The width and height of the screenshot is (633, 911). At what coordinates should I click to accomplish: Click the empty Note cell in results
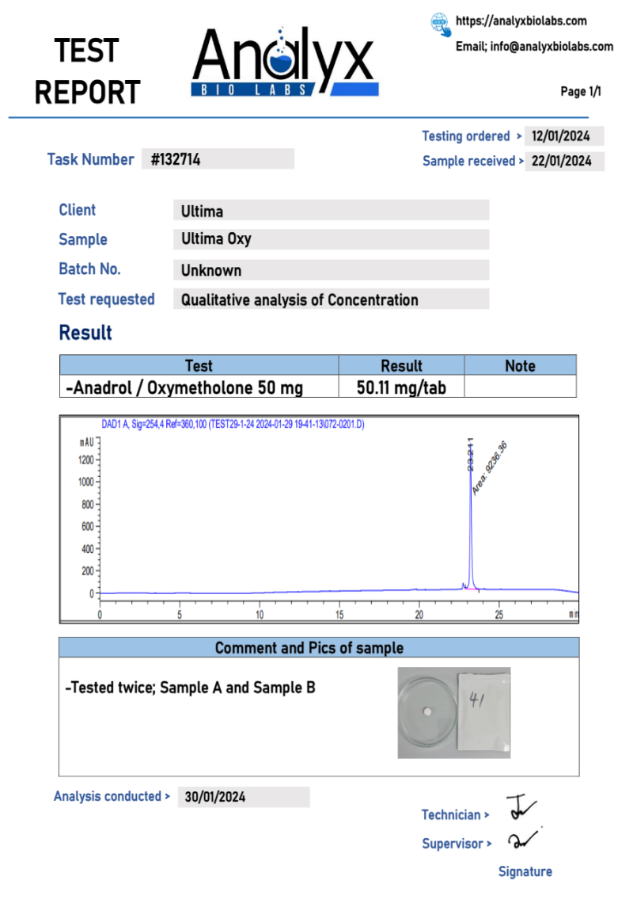point(520,387)
